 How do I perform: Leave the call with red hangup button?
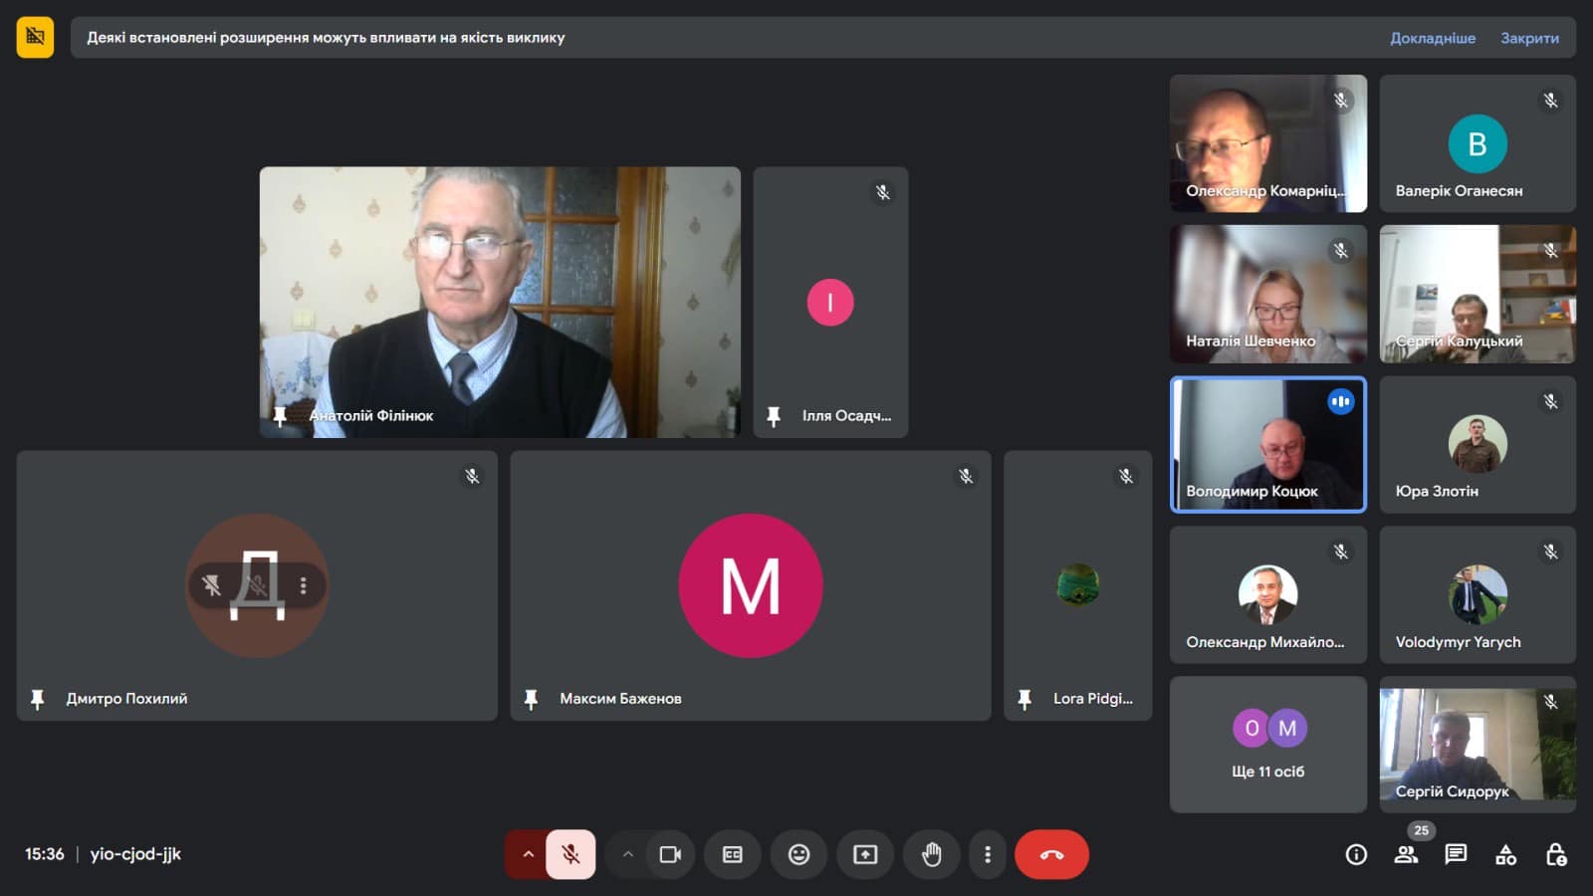(1051, 854)
